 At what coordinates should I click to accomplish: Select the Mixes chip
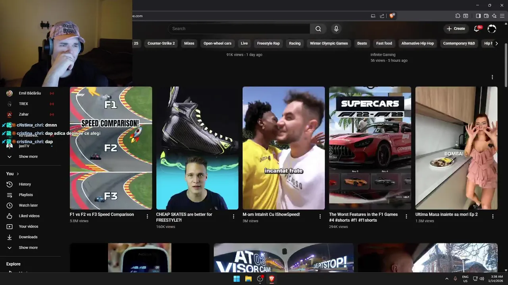(189, 44)
